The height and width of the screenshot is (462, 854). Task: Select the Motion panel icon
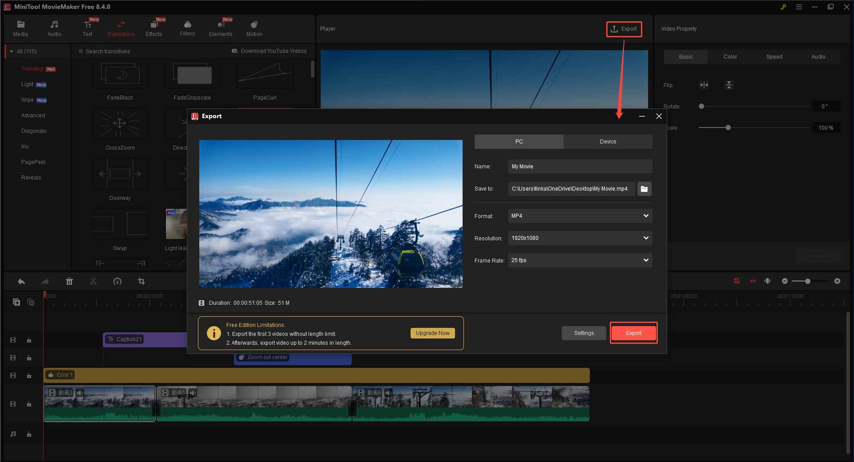coord(254,28)
